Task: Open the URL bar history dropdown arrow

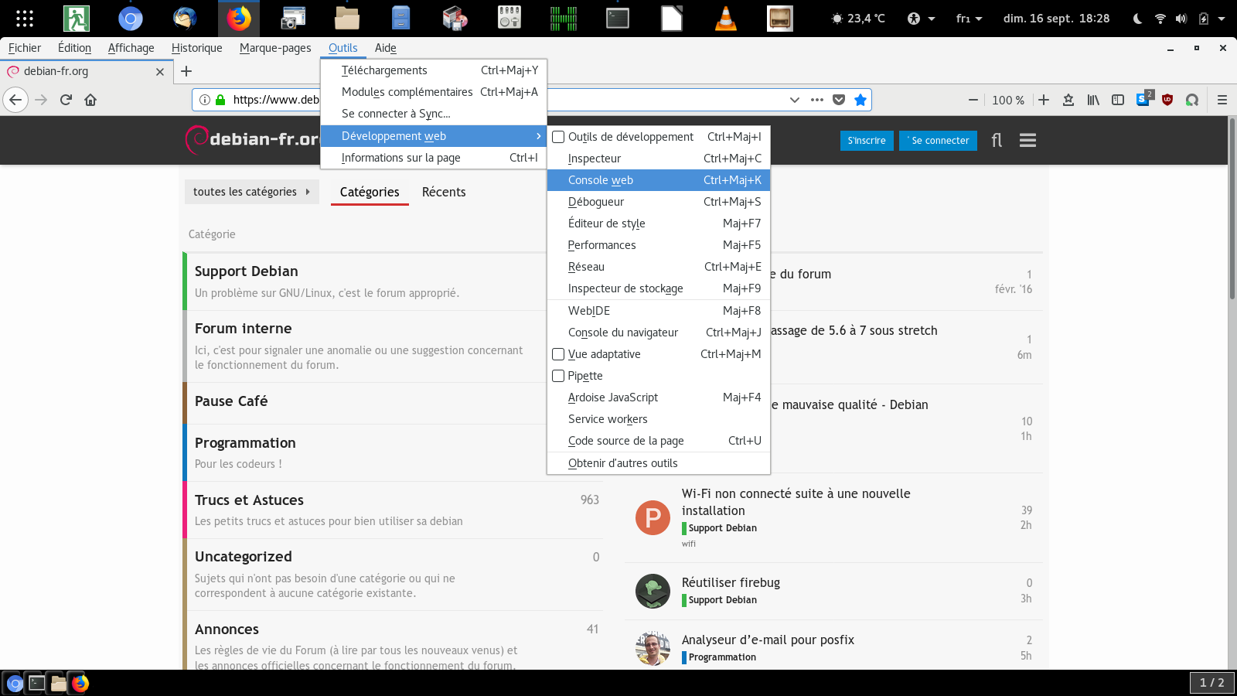Action: [x=794, y=100]
